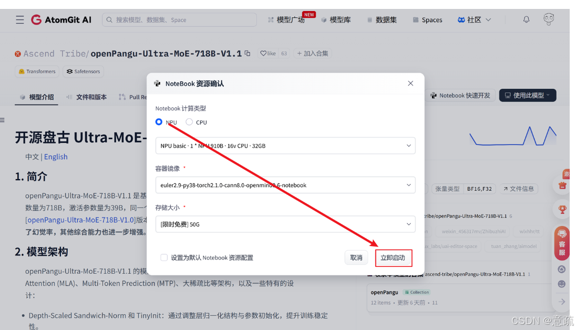
Task: Click the 客服 customer service icon
Action: tap(562, 243)
